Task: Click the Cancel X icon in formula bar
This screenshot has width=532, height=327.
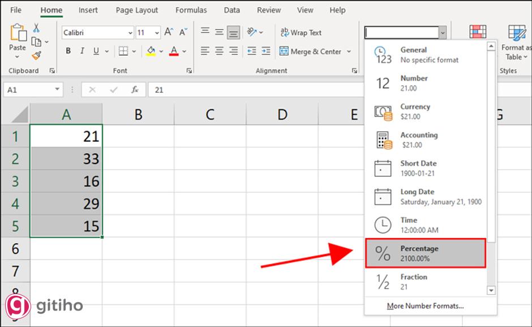Action: pos(92,90)
